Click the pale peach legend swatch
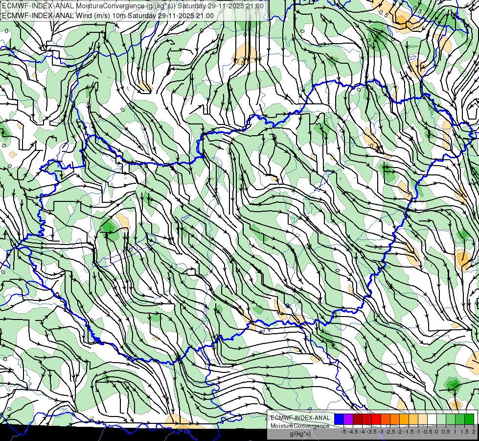The image size is (479, 441). [422, 419]
